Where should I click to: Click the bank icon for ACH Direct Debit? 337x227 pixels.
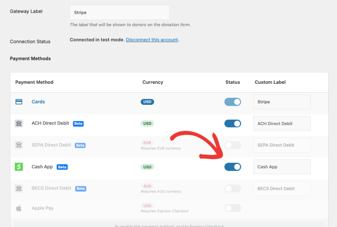19,123
